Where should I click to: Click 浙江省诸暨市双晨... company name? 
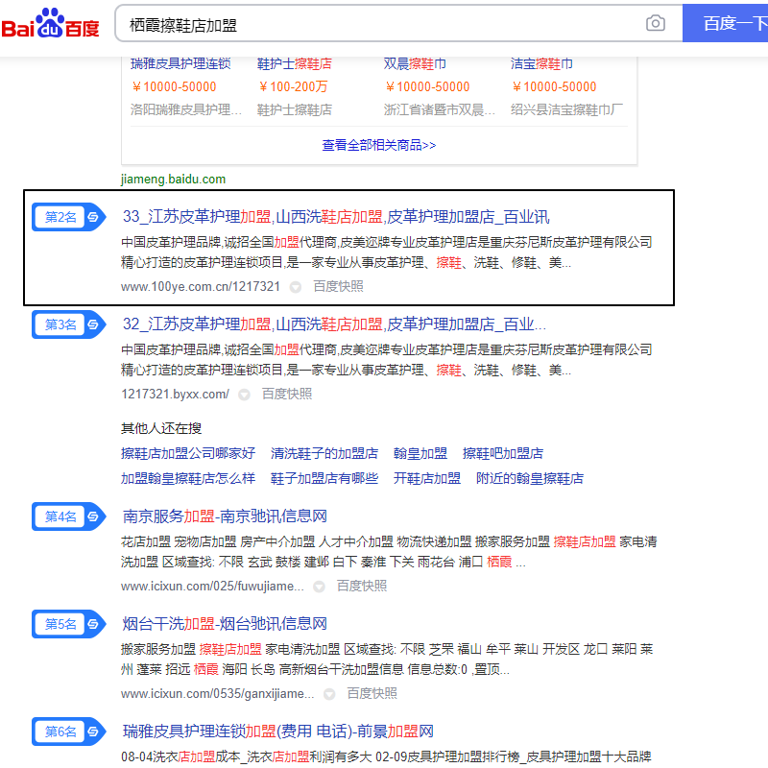pyautogui.click(x=440, y=109)
